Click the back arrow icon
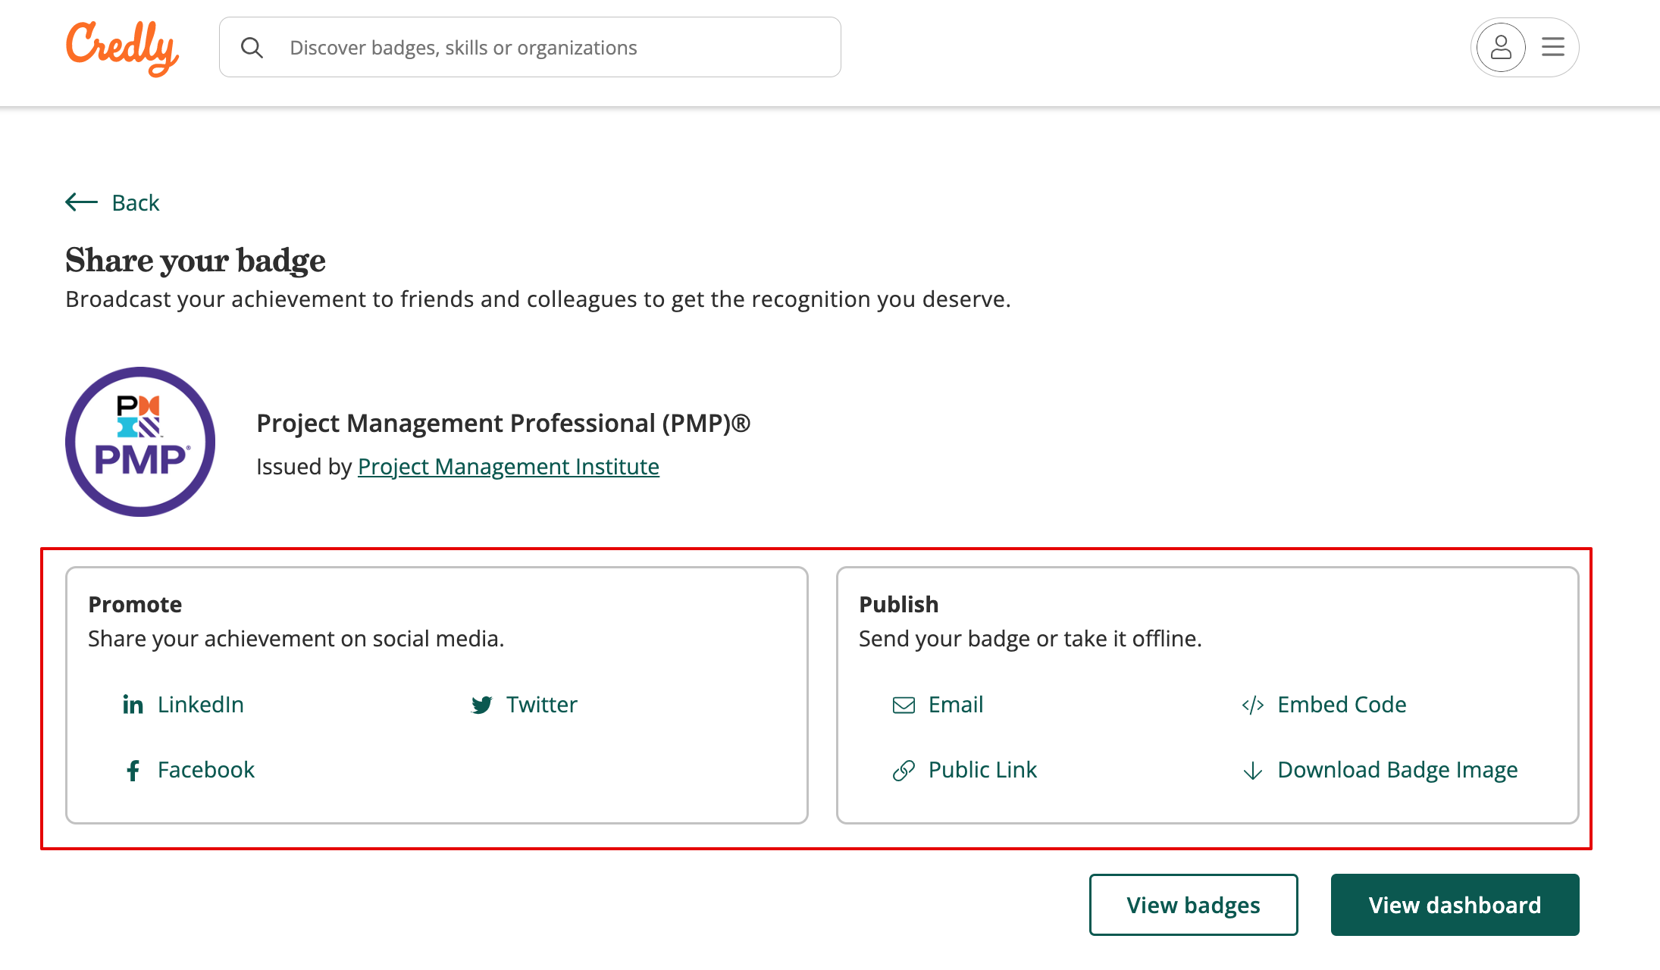 81,202
